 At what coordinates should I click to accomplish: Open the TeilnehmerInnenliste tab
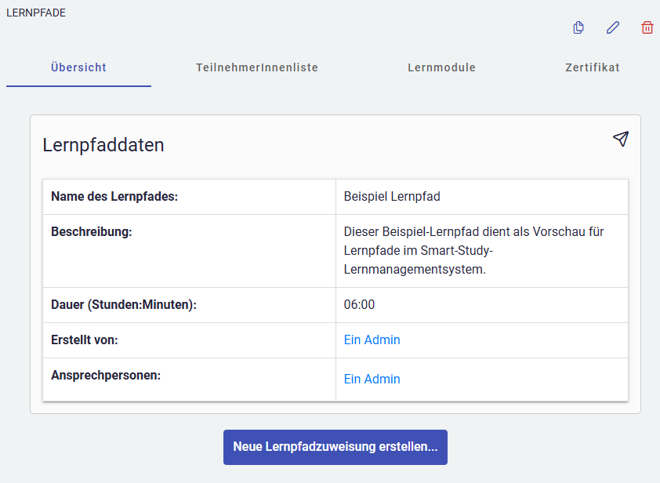click(x=257, y=67)
